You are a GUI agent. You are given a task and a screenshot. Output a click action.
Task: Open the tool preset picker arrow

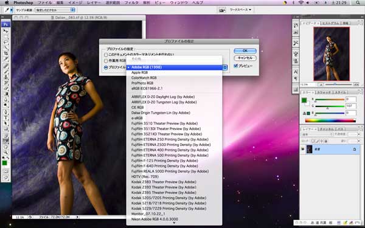tap(11, 10)
